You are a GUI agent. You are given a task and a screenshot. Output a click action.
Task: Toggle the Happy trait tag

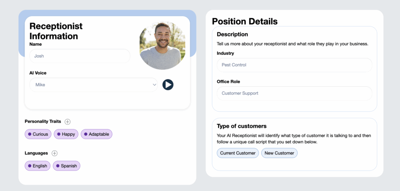point(66,134)
